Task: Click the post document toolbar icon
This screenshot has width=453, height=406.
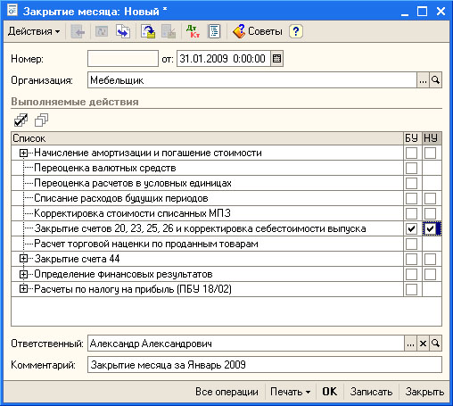Action: (x=148, y=31)
